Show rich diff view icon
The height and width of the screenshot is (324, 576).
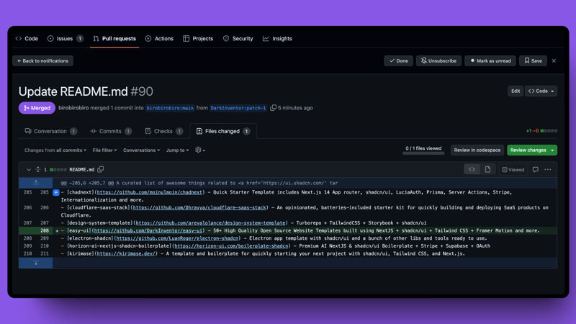(x=487, y=169)
